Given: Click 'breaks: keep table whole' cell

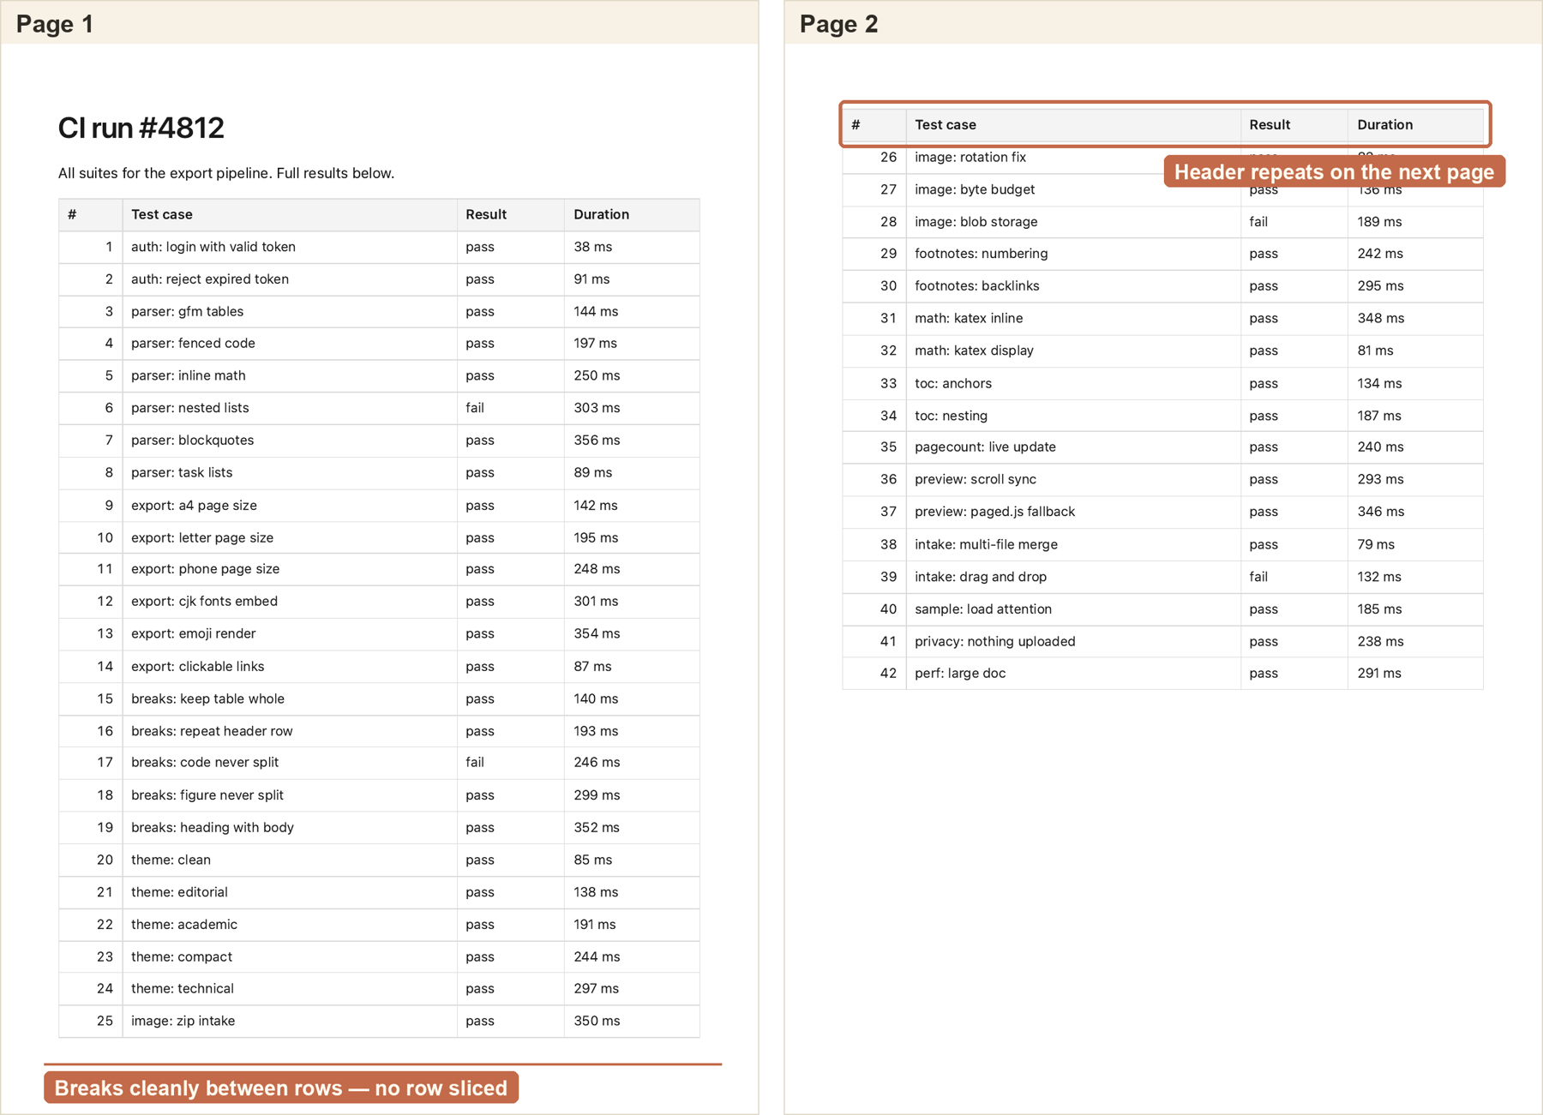Looking at the screenshot, I should (x=290, y=698).
